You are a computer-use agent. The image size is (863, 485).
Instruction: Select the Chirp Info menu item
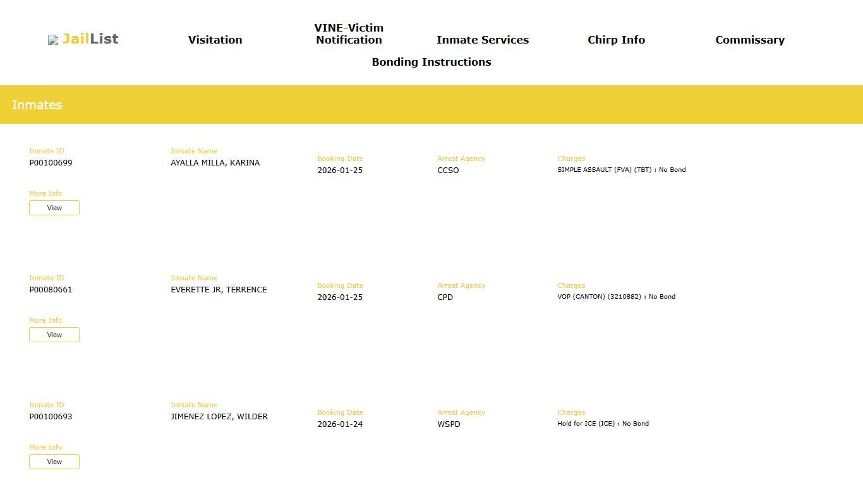click(616, 40)
